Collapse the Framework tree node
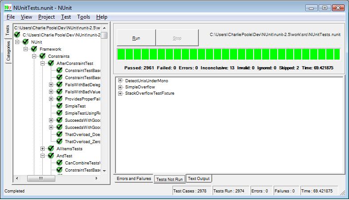349x200 pixels. (x=25, y=49)
